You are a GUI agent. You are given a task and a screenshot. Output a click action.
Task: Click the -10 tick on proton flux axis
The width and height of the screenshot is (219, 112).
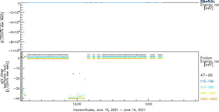pos(16,68)
